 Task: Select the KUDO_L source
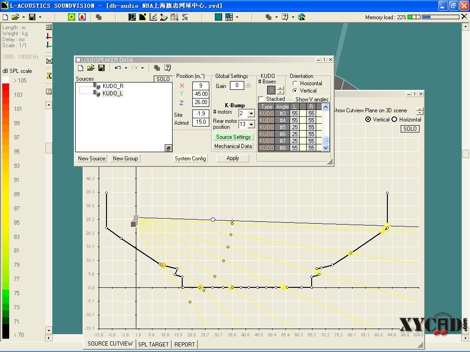point(113,93)
